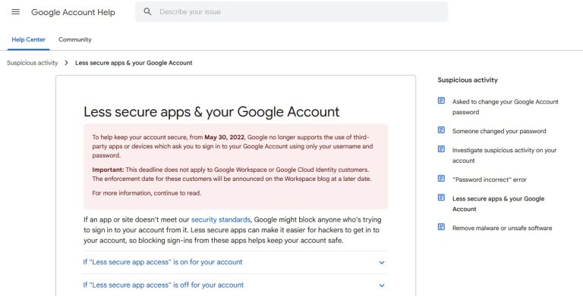
Task: Open the hamburger main menu
Action: [16, 12]
